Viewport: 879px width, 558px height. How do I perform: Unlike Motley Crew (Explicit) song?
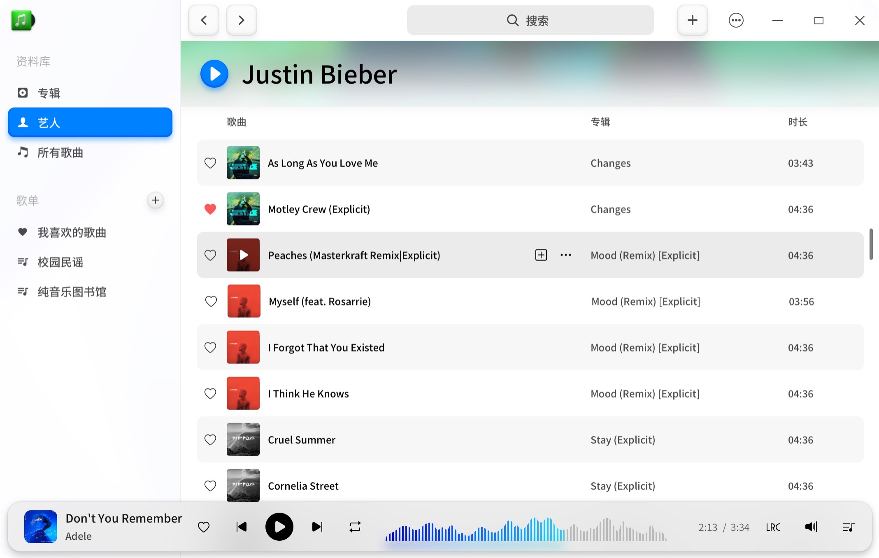coord(210,209)
